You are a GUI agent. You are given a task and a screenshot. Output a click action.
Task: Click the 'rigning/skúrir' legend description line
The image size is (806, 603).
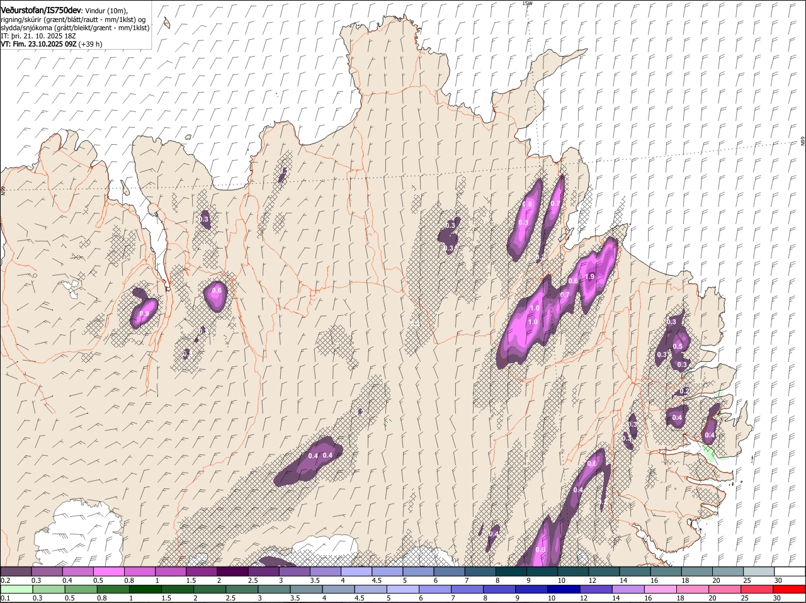[x=73, y=19]
